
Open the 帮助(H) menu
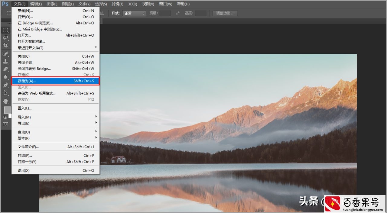[183, 4]
